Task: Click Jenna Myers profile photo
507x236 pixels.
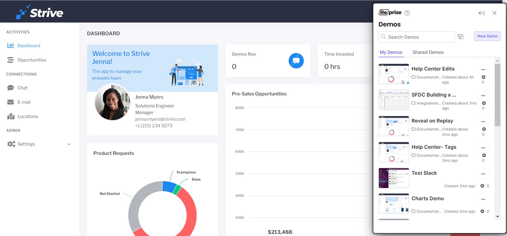Action: pyautogui.click(x=113, y=102)
